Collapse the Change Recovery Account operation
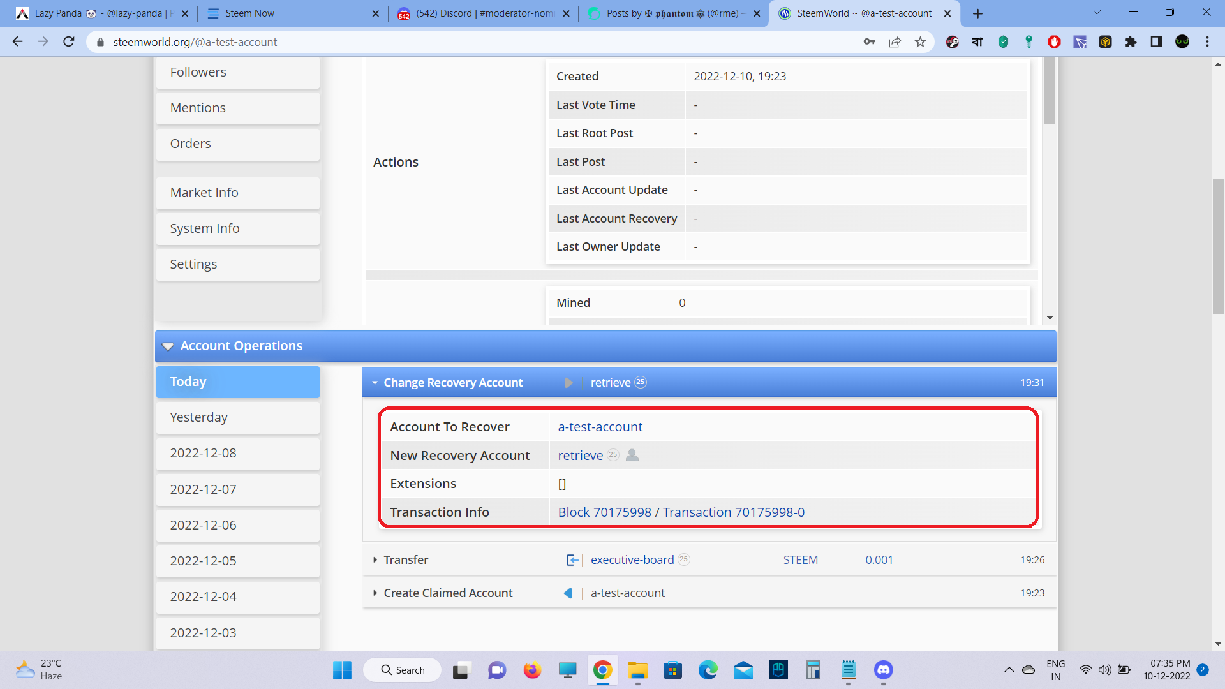Viewport: 1225px width, 689px height. click(x=375, y=383)
